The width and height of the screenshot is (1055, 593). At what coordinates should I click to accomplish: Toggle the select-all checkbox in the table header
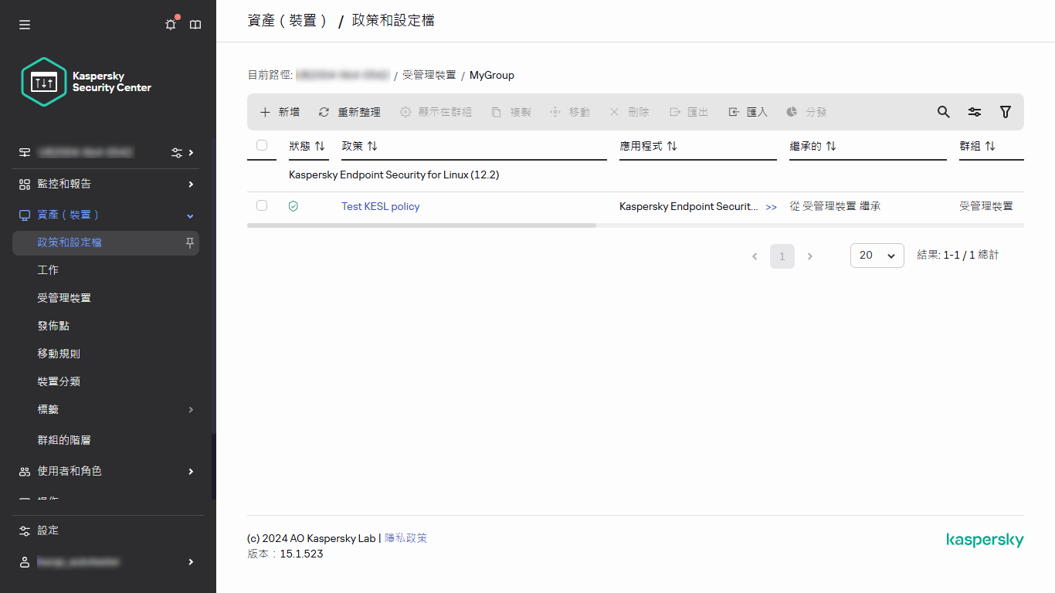coord(262,144)
